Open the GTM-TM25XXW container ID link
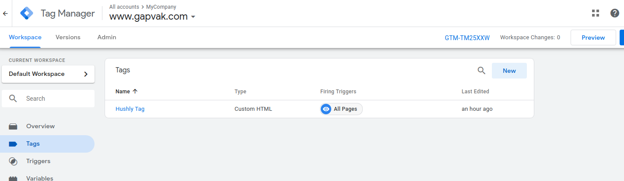Screen dimensions: 624x181 (467, 38)
